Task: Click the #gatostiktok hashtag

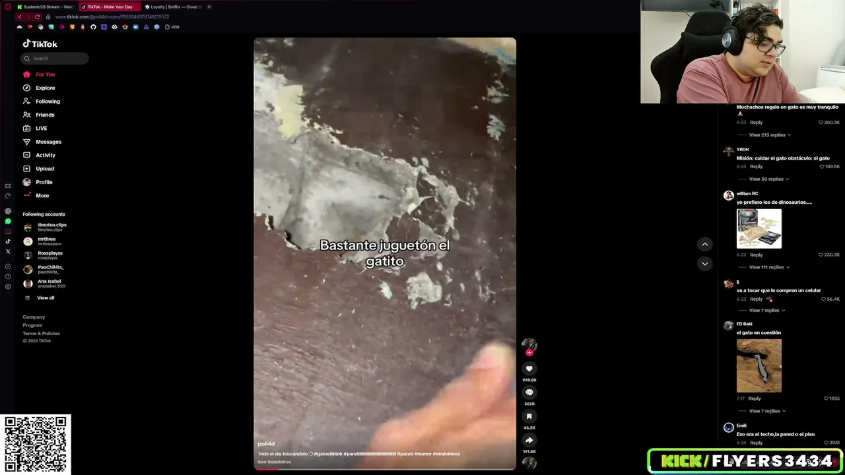Action: [328, 454]
